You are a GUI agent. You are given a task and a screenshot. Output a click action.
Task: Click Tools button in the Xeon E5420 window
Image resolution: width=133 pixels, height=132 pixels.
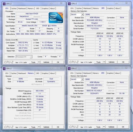tap(33, 62)
